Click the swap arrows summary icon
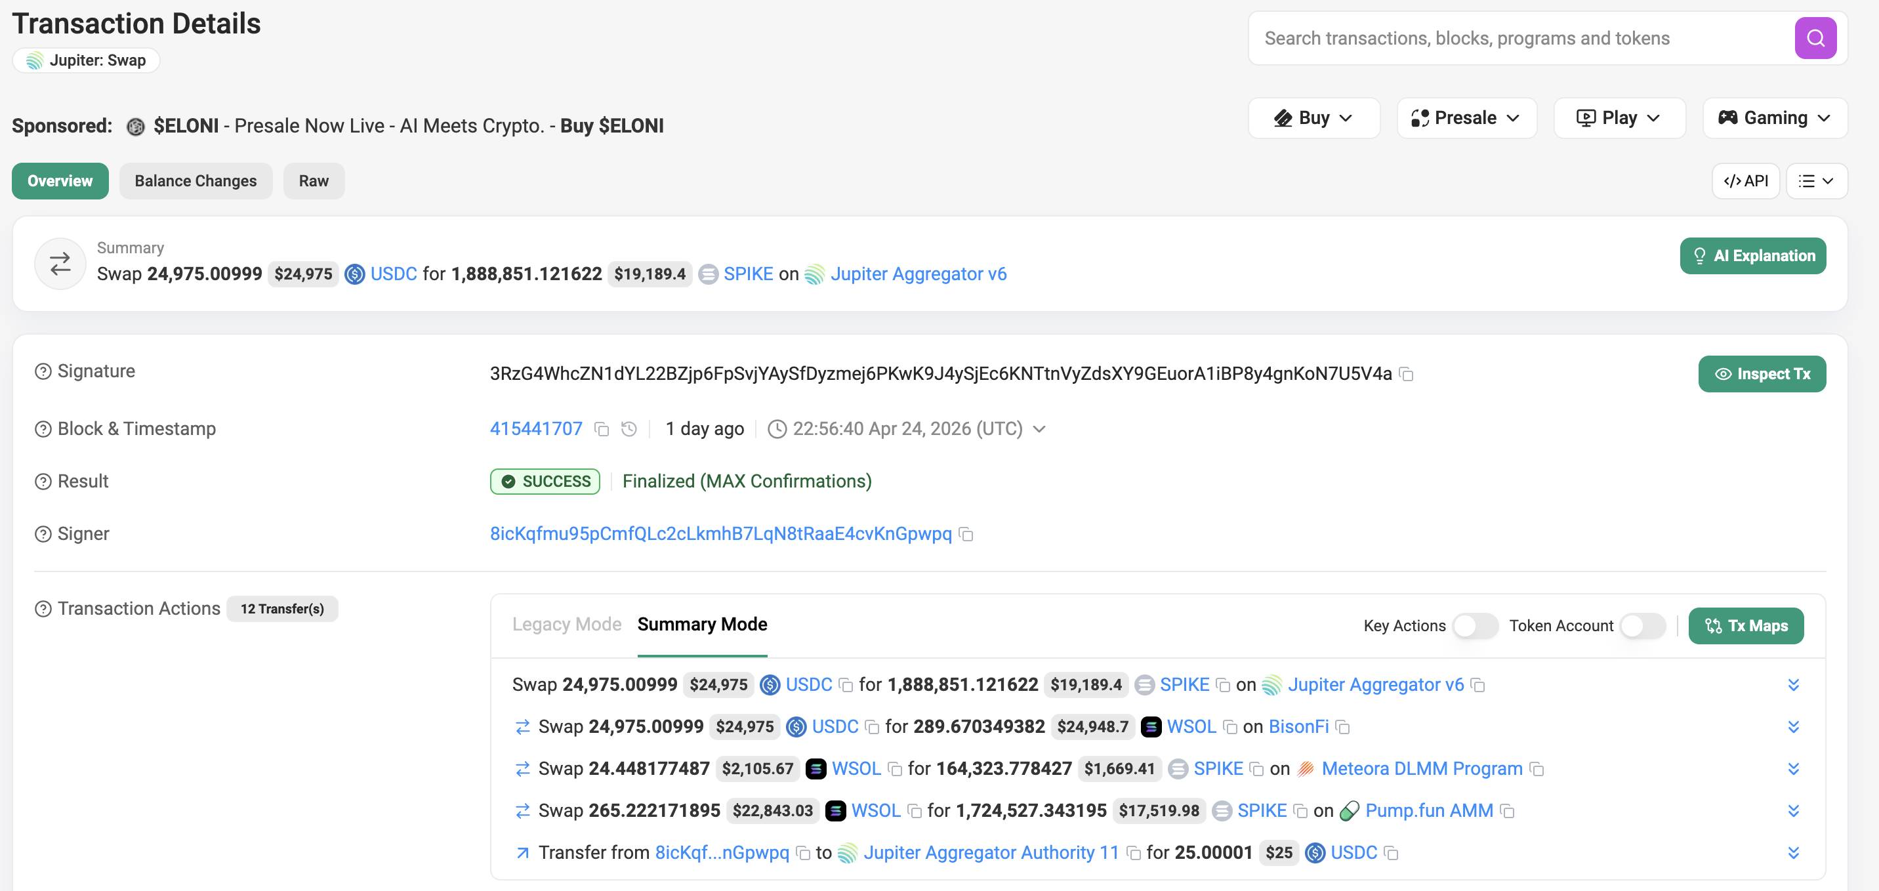Screen dimensions: 1879x891 click(x=60, y=264)
